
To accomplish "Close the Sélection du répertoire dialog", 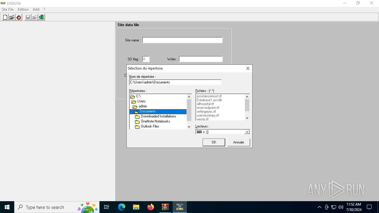I will pyautogui.click(x=248, y=68).
